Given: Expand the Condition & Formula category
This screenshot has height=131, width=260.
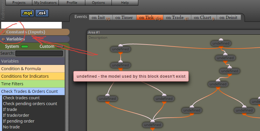Looking at the screenshot, I should pyautogui.click(x=32, y=69).
